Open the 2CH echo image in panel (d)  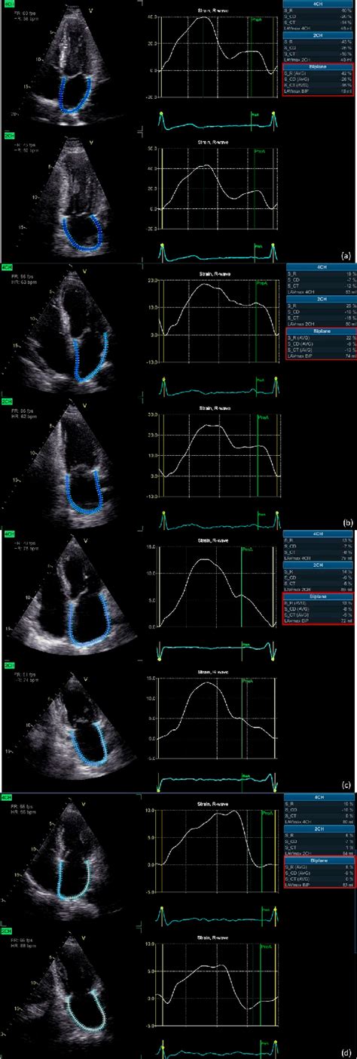point(72,989)
